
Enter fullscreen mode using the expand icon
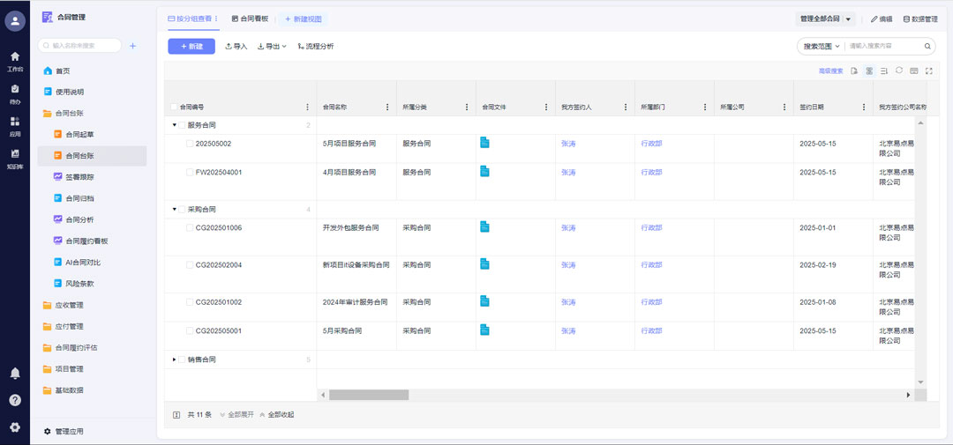(929, 70)
